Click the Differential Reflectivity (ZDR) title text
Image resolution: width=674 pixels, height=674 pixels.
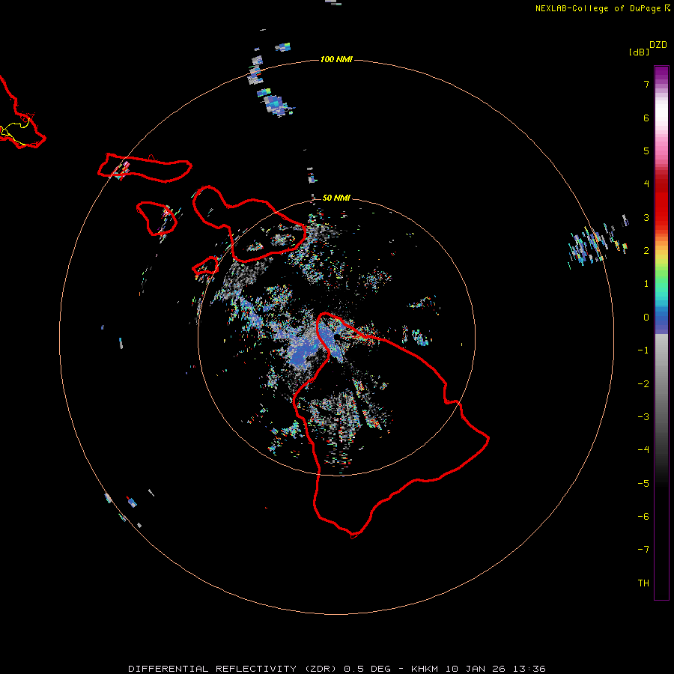coord(233,669)
